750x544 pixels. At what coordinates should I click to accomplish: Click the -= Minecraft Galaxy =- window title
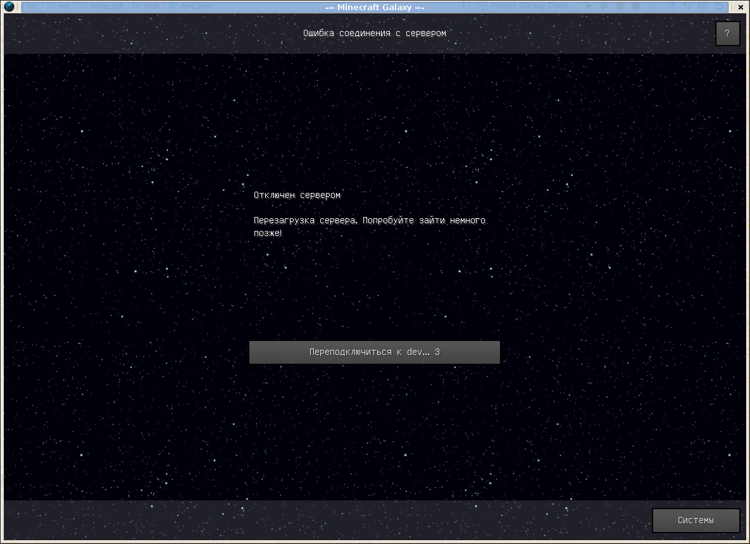coord(374,7)
